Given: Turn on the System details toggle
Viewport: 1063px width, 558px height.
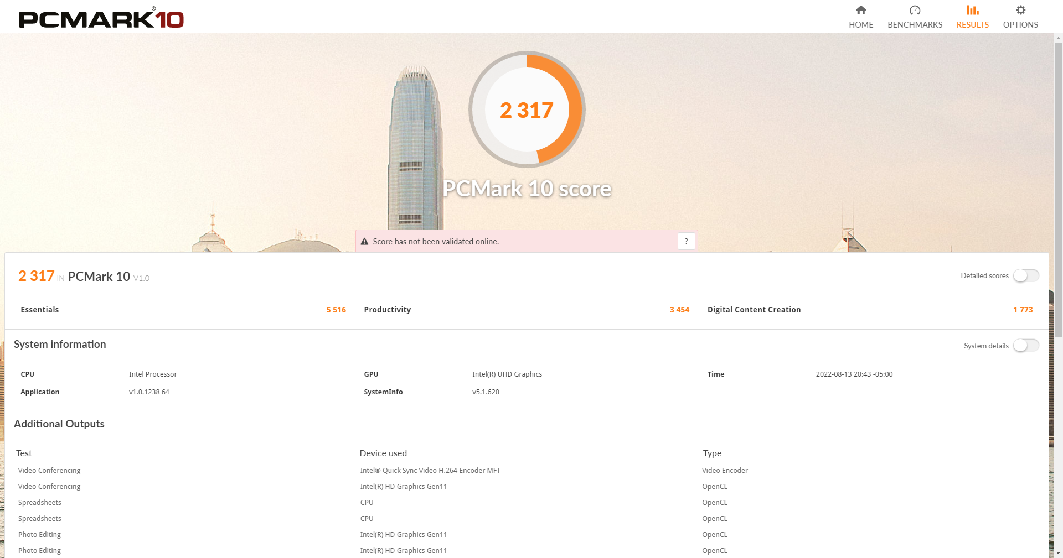Looking at the screenshot, I should pyautogui.click(x=1026, y=346).
